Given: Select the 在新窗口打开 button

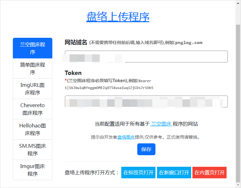Looking at the screenshot, I should [x=174, y=172].
